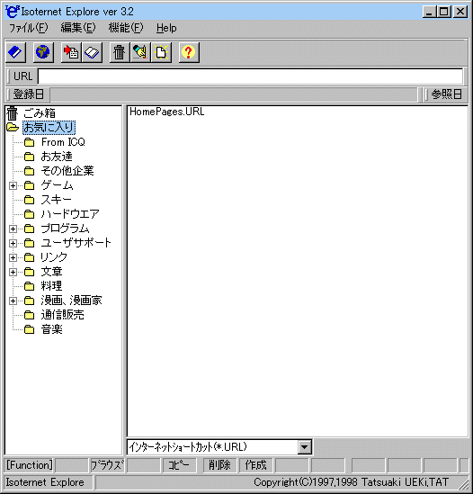This screenshot has height=494, width=473.
Task: Select HomePages.URL in file list
Action: (x=167, y=112)
